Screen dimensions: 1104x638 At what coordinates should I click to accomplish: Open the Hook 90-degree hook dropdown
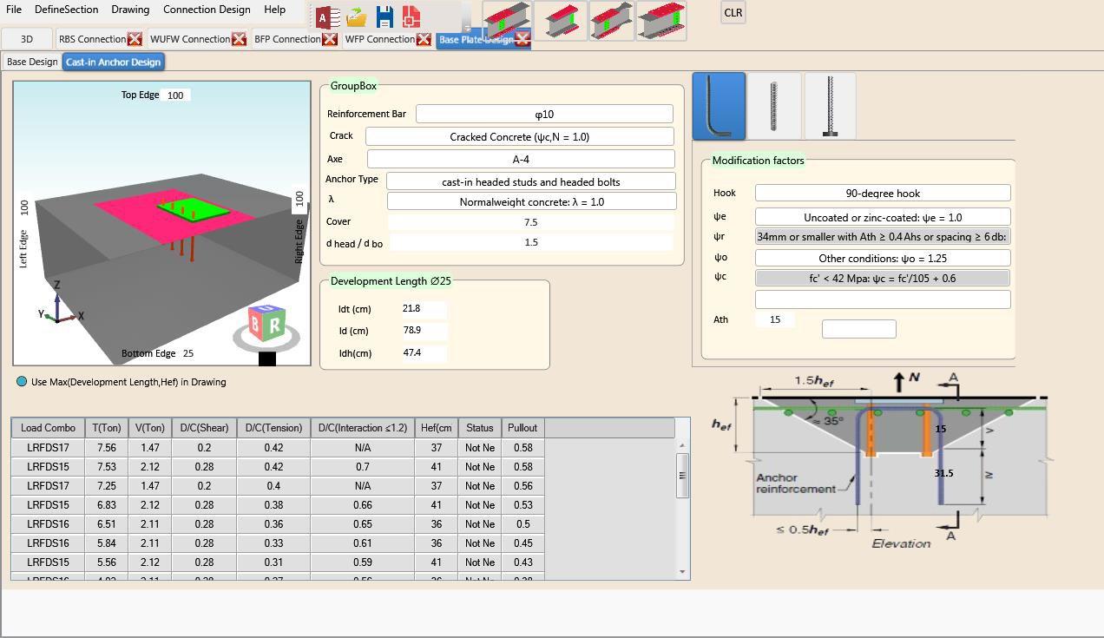pyautogui.click(x=882, y=193)
